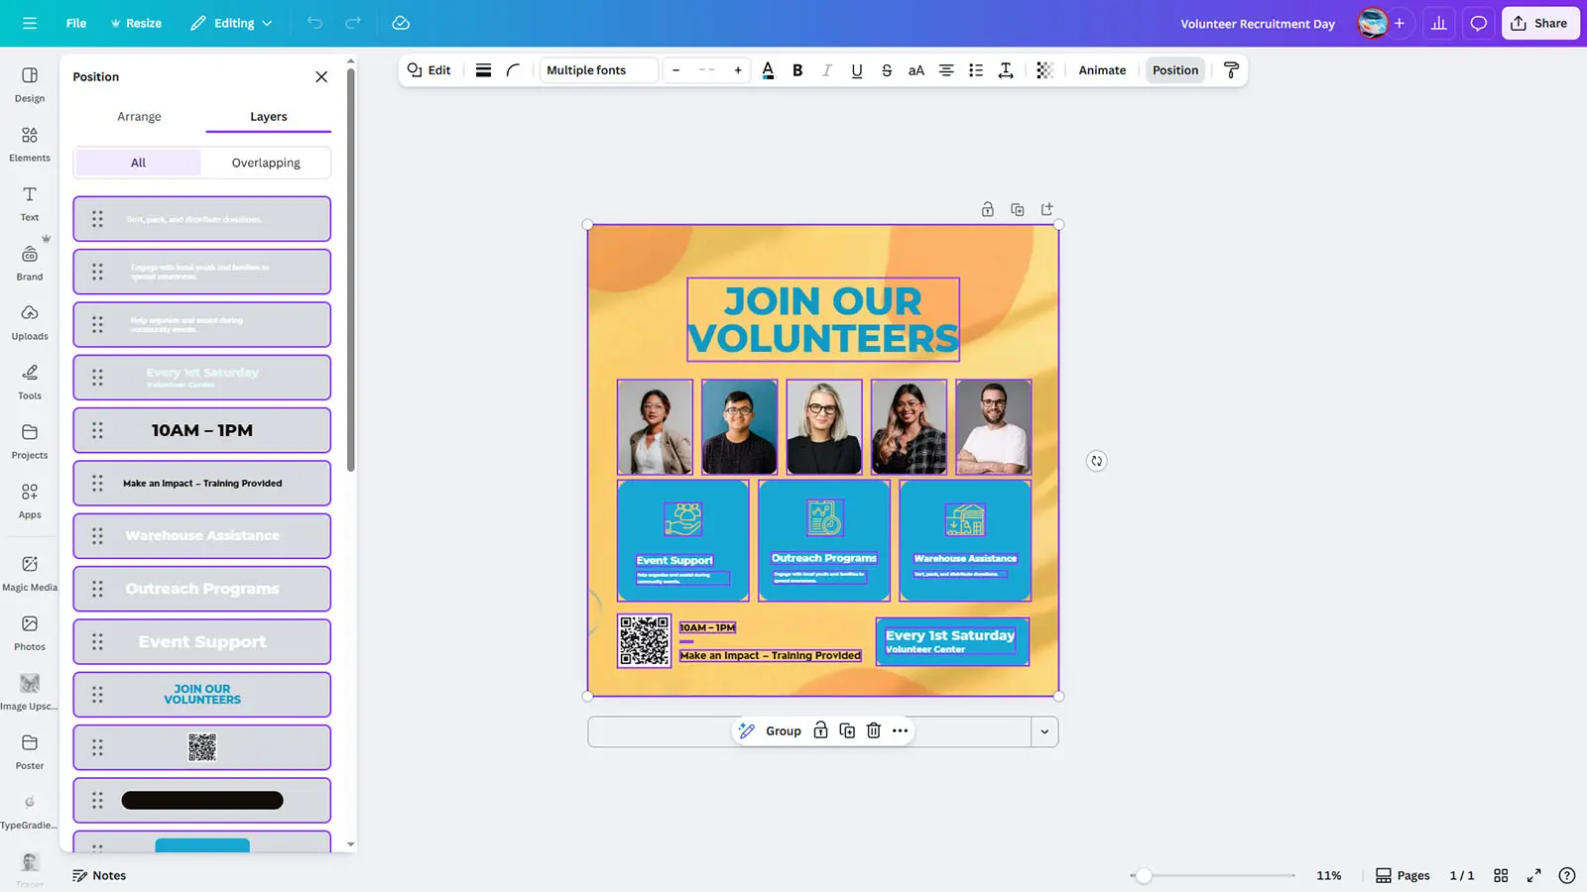Viewport: 1587px width, 892px height.
Task: Apply bold formatting to text
Action: 797,70
